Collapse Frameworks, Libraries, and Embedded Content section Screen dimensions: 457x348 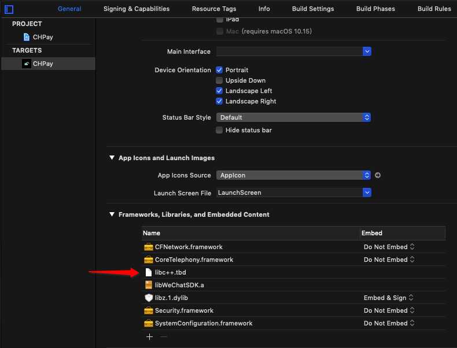(x=112, y=214)
